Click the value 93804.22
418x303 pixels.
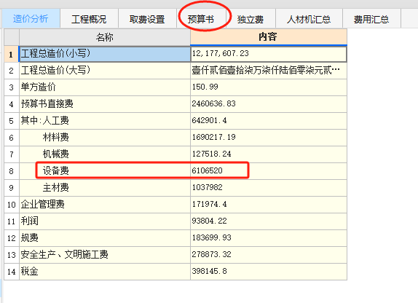point(269,221)
